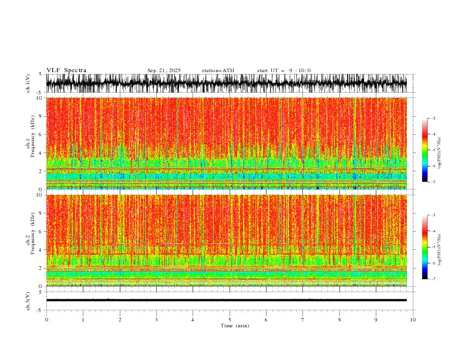The image size is (465, 359).
Task: Click the ch.1 spectrogram plot area
Action: (226, 143)
